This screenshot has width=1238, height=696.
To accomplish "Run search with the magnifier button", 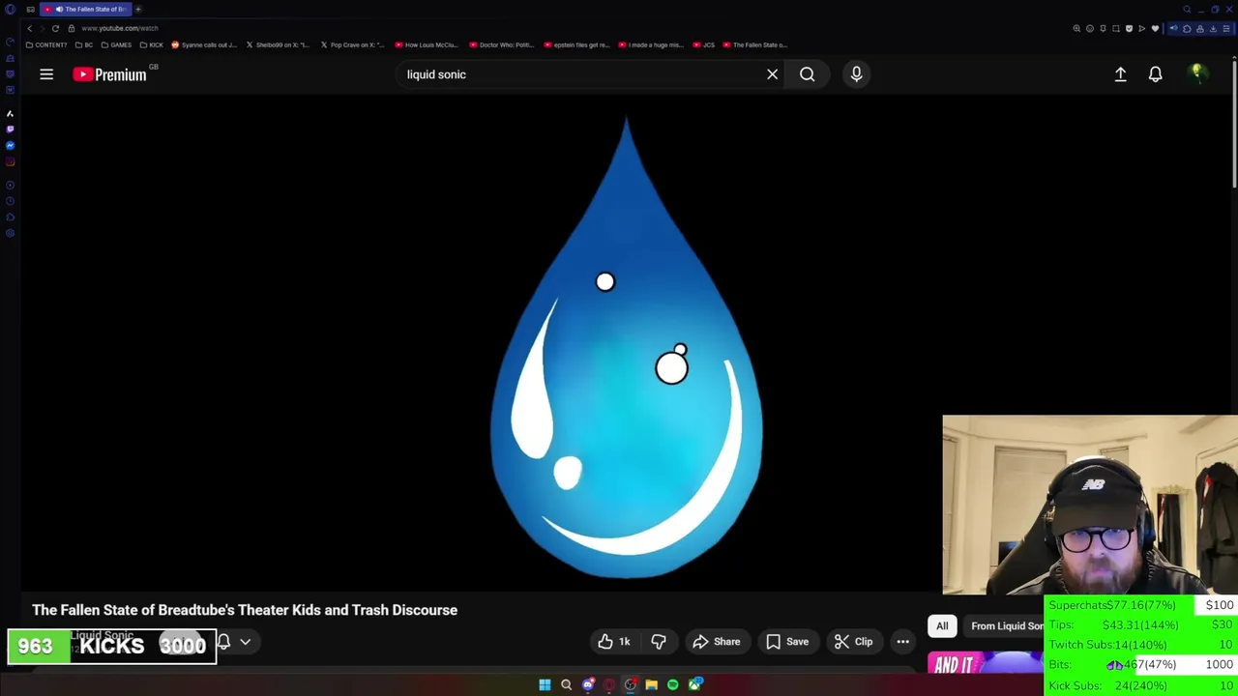I will pyautogui.click(x=807, y=74).
